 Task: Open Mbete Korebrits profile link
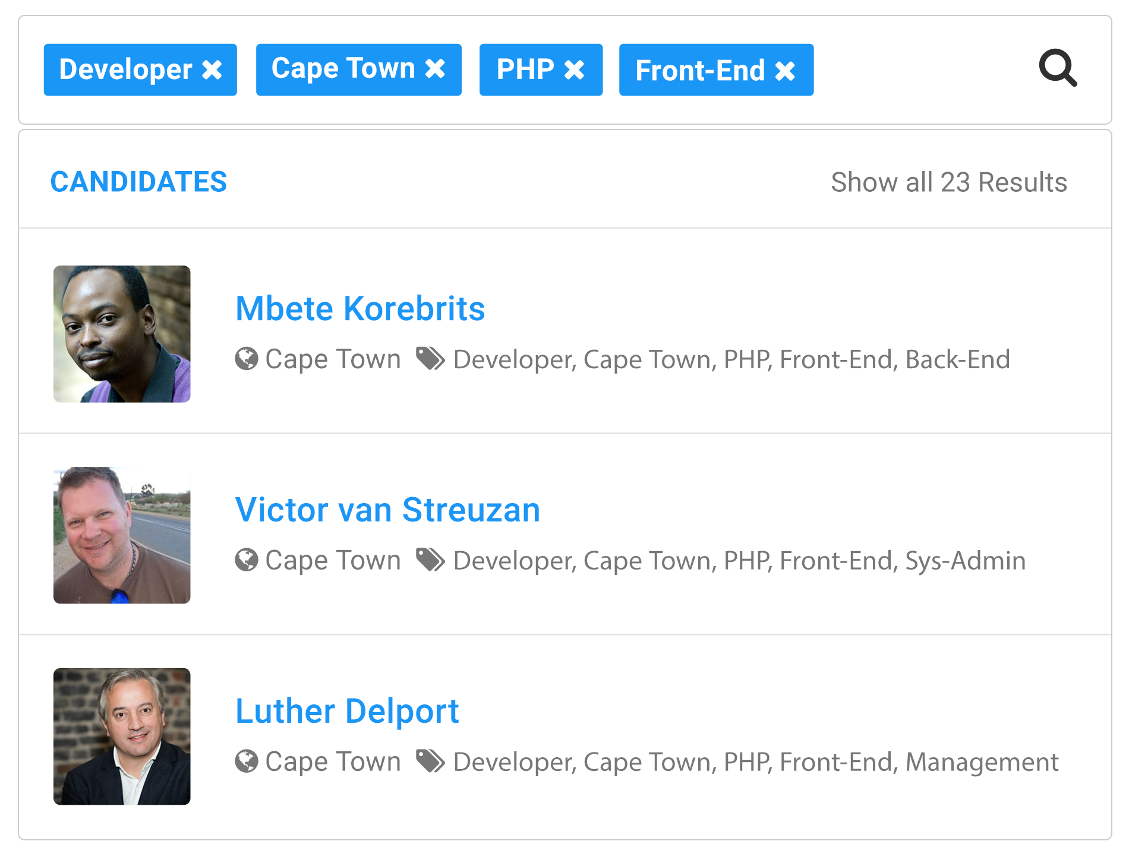360,309
